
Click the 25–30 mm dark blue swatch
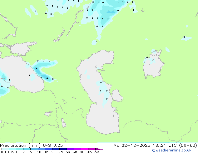(x=63, y=149)
